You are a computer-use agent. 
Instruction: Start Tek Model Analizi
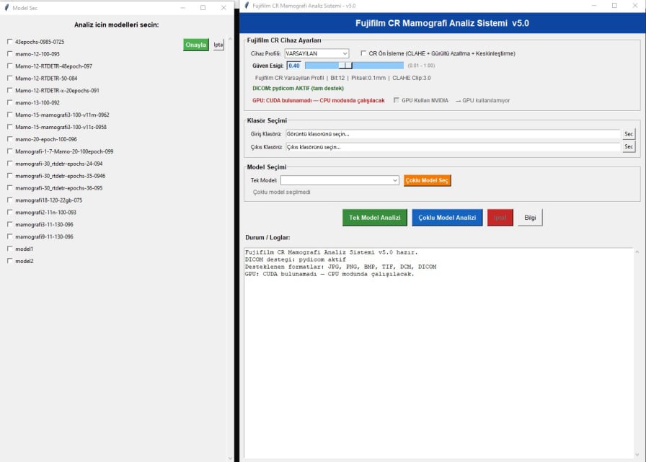pos(374,218)
